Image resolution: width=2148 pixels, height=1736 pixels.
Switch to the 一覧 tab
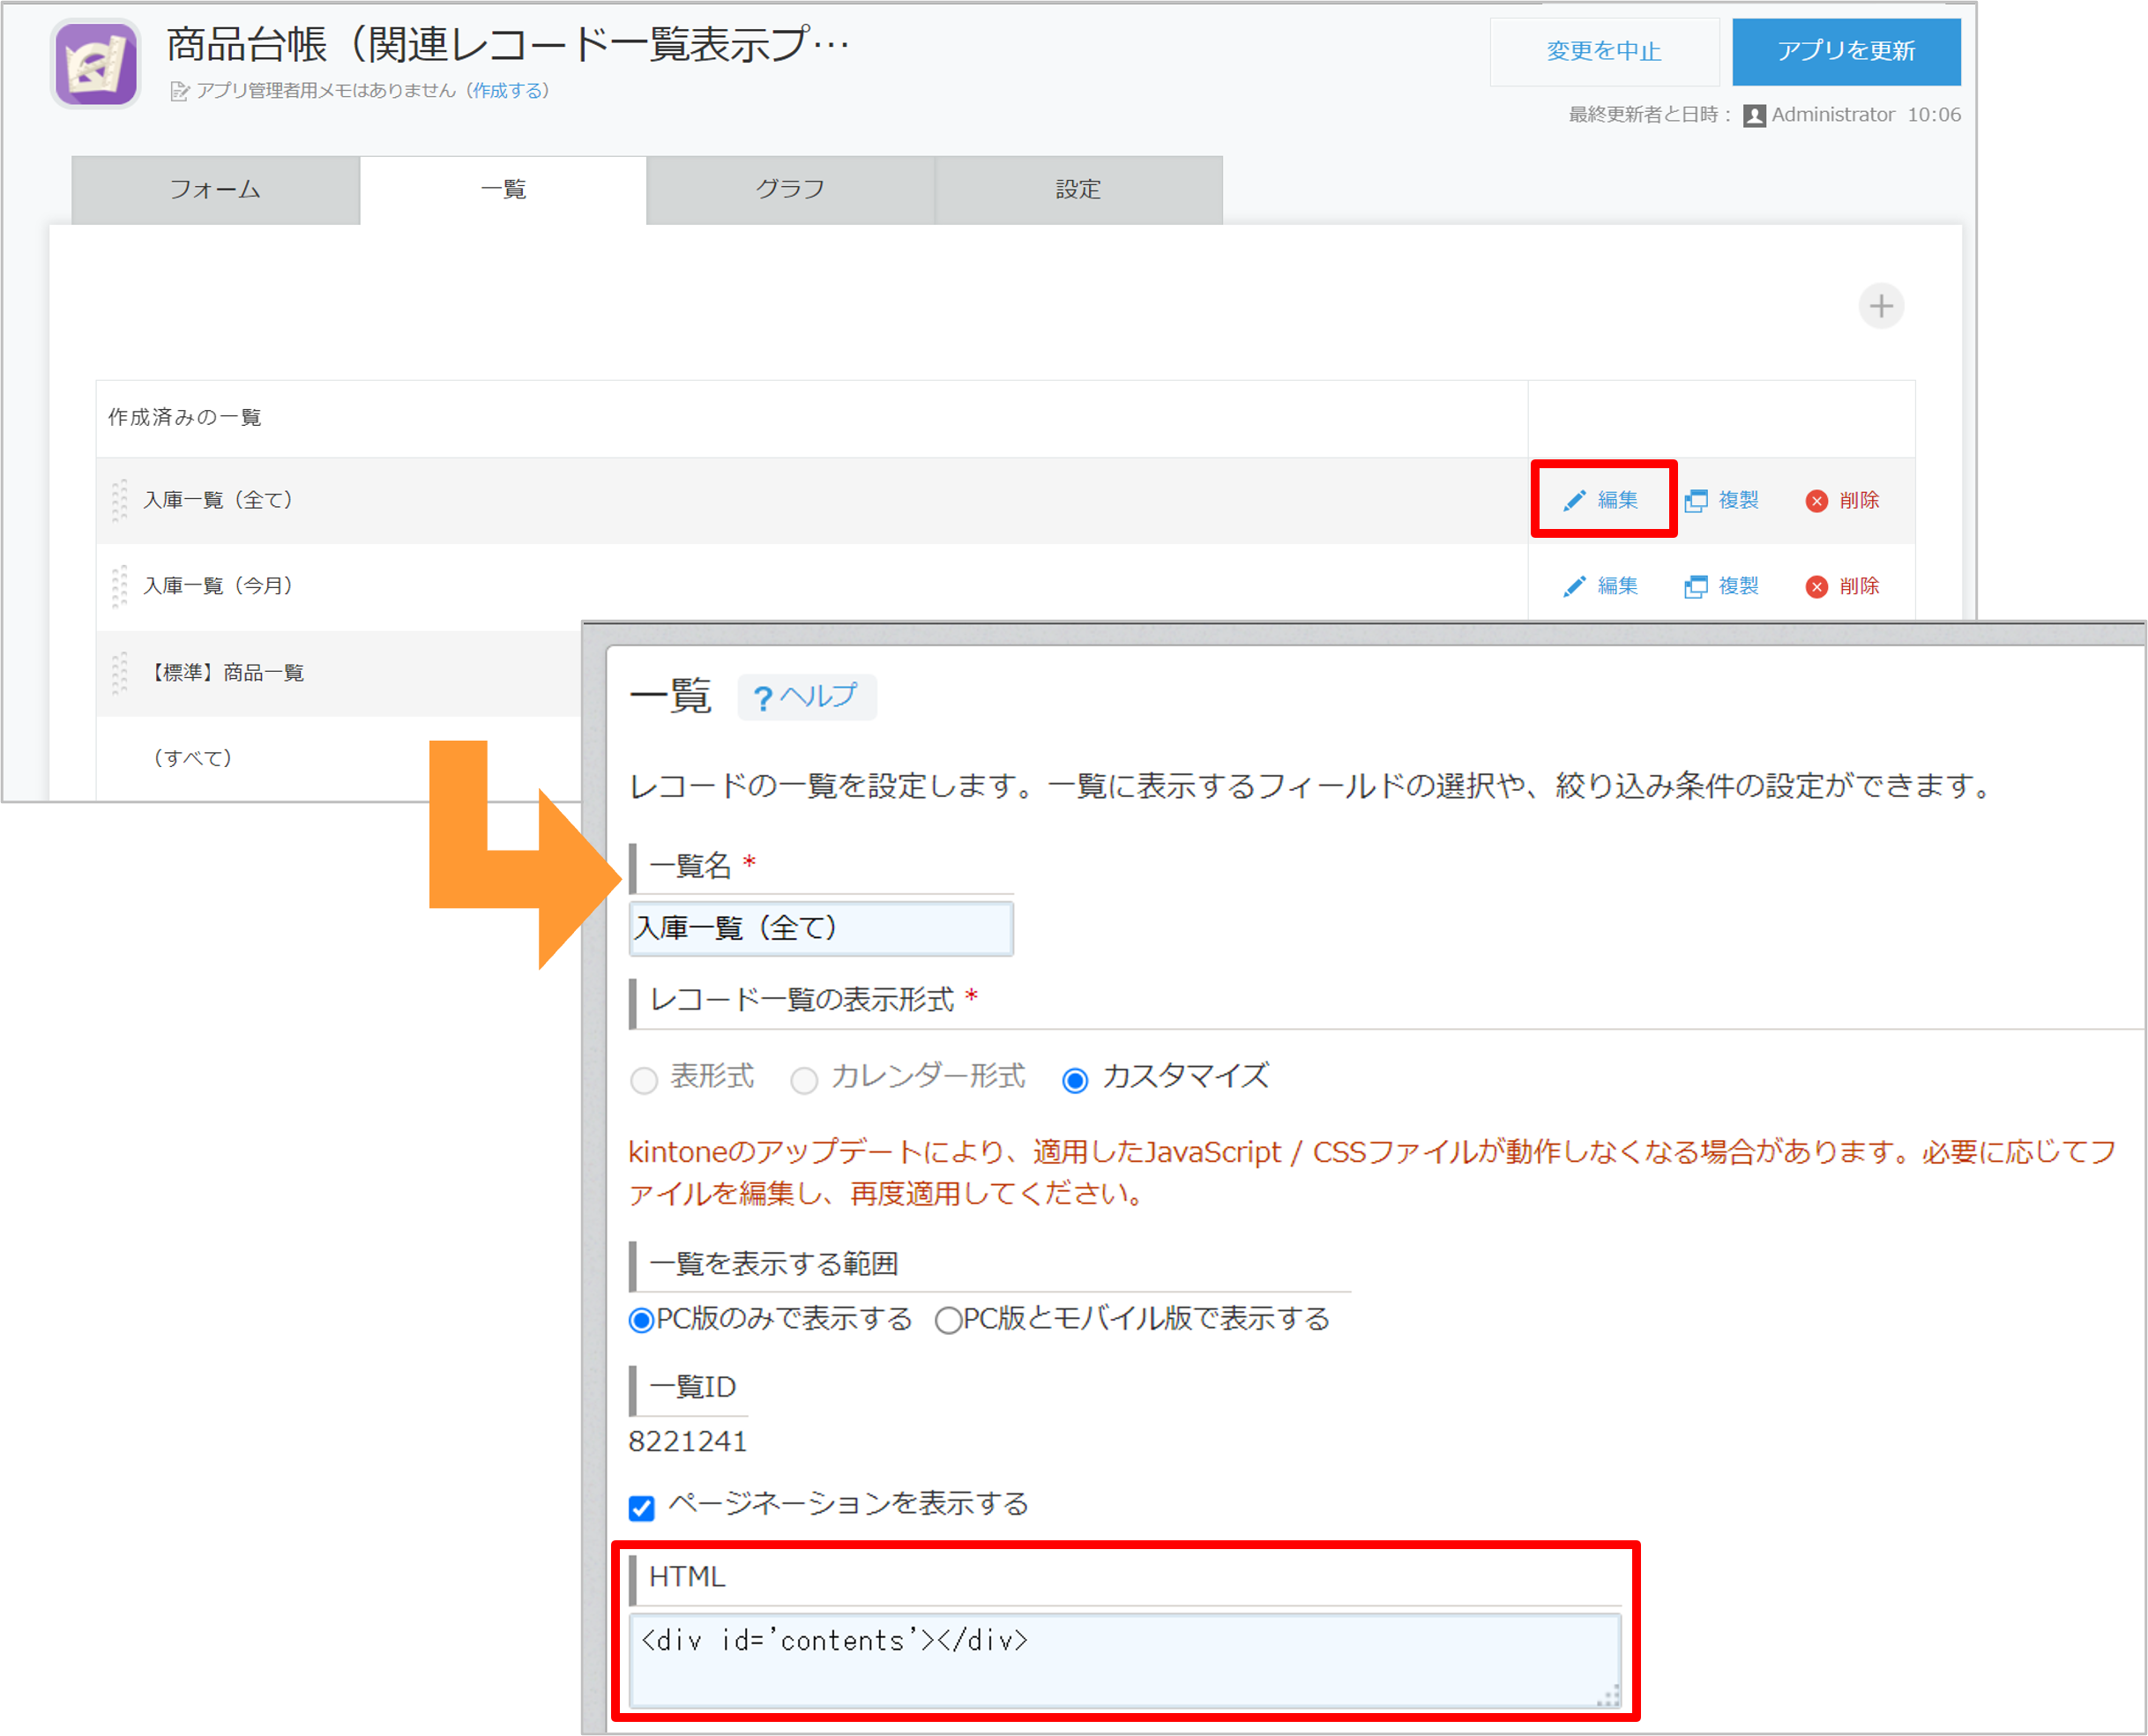pos(503,190)
